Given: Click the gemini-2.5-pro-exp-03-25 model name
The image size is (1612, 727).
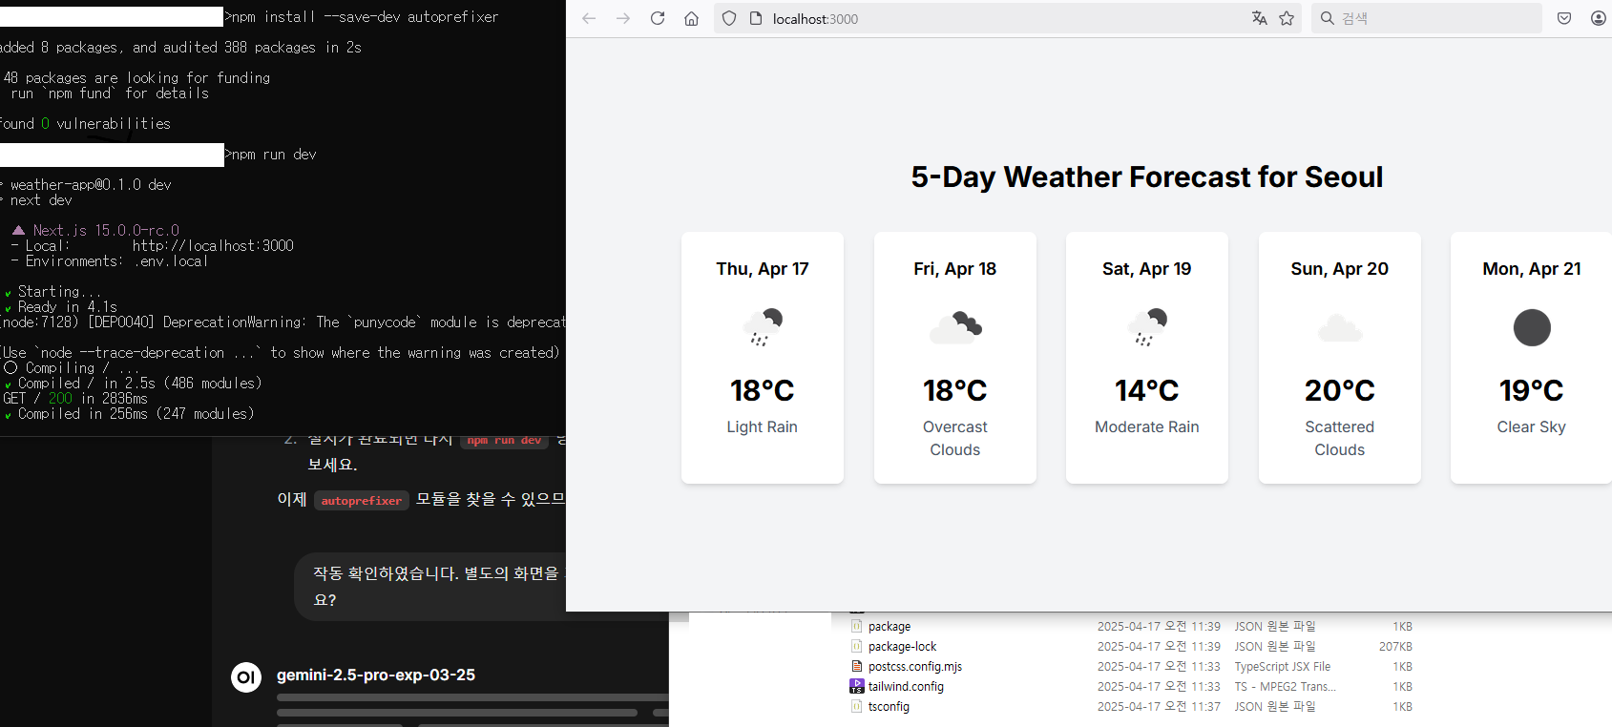Looking at the screenshot, I should [x=375, y=675].
